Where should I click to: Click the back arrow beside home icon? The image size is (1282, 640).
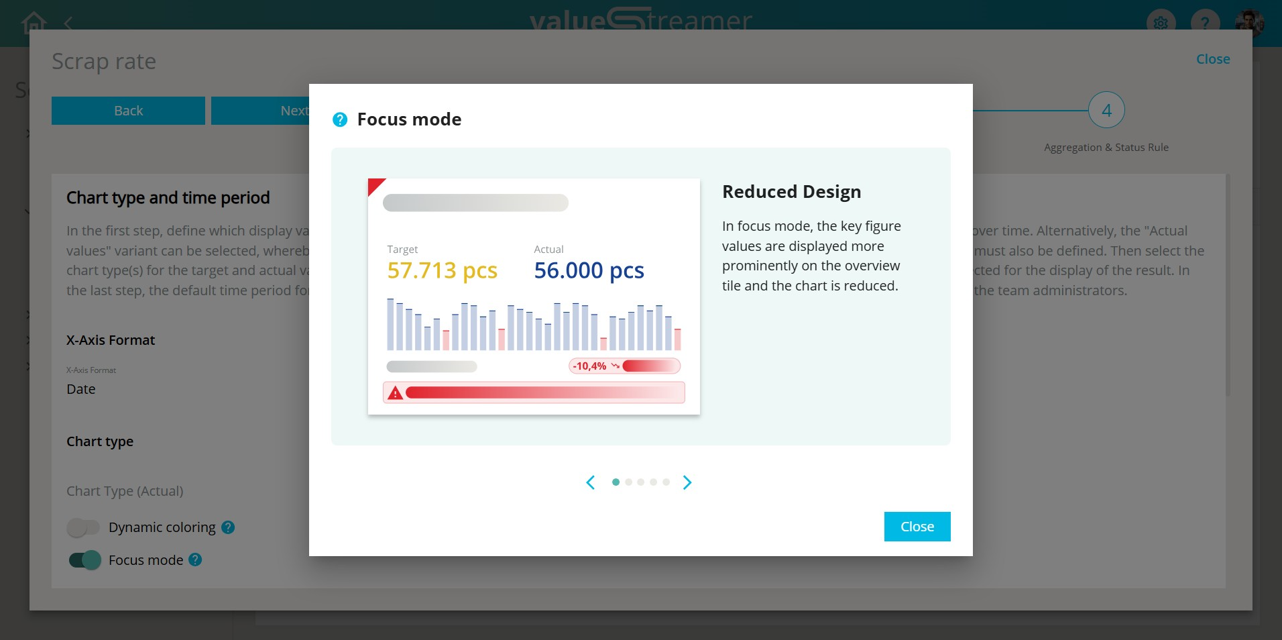(68, 23)
